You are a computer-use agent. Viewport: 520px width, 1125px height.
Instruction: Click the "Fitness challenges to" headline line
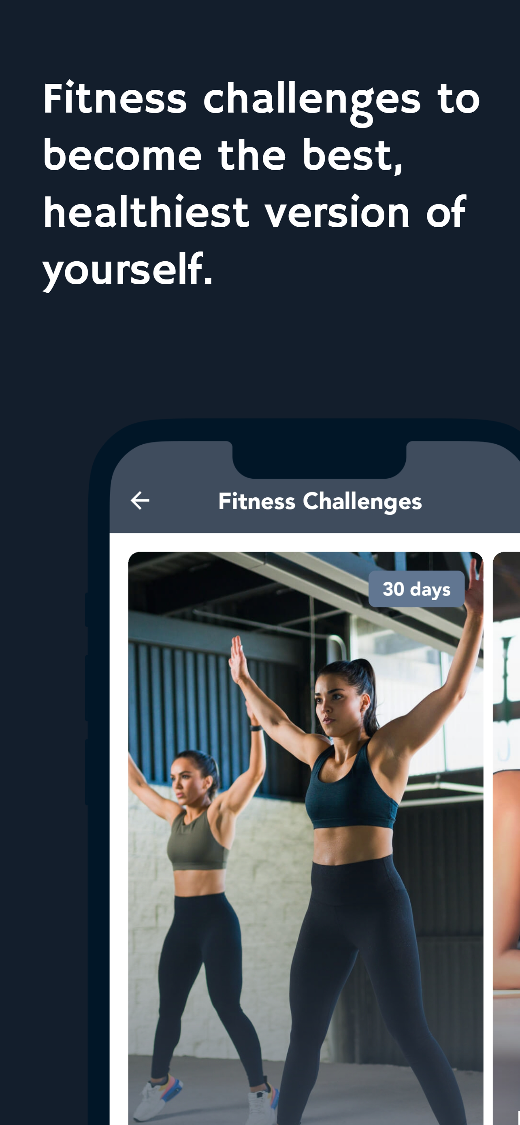tap(261, 101)
